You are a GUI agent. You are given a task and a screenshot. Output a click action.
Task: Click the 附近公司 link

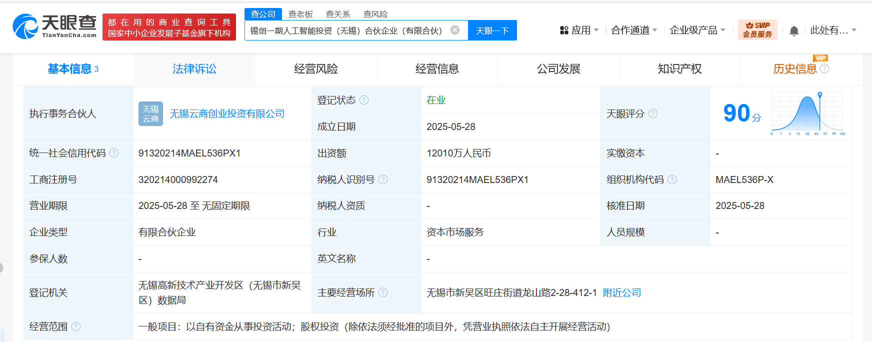pyautogui.click(x=622, y=292)
